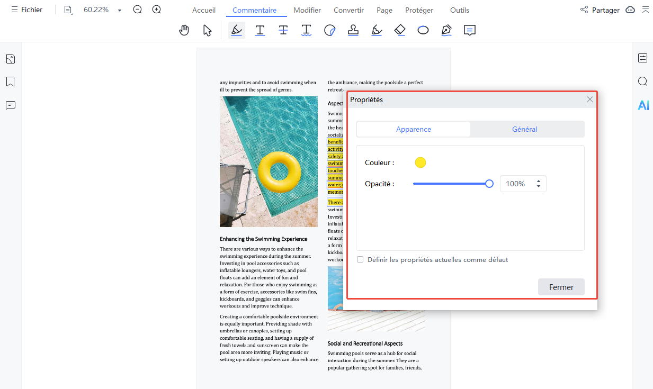Image resolution: width=653 pixels, height=389 pixels.
Task: Click the search icon in right sidebar
Action: coord(642,82)
